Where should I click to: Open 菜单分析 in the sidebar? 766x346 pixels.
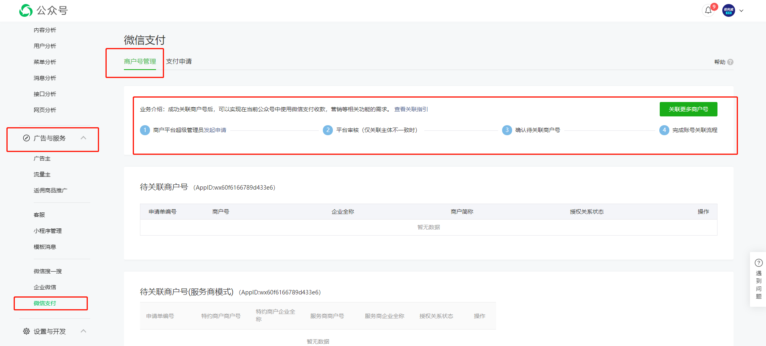(x=45, y=62)
